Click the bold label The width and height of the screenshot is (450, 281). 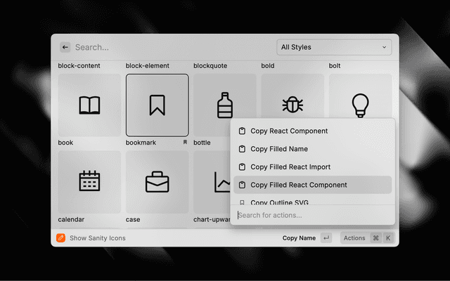click(268, 65)
